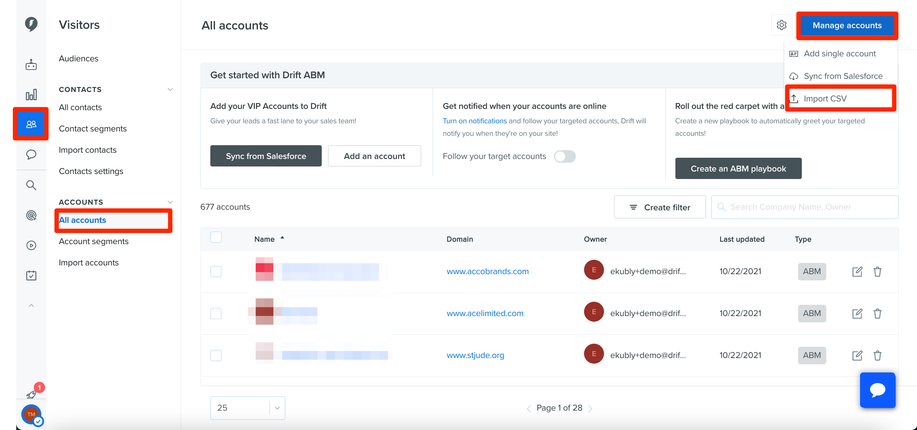Collapse the CONTACTS section chevron
This screenshot has width=917, height=430.
tap(170, 89)
